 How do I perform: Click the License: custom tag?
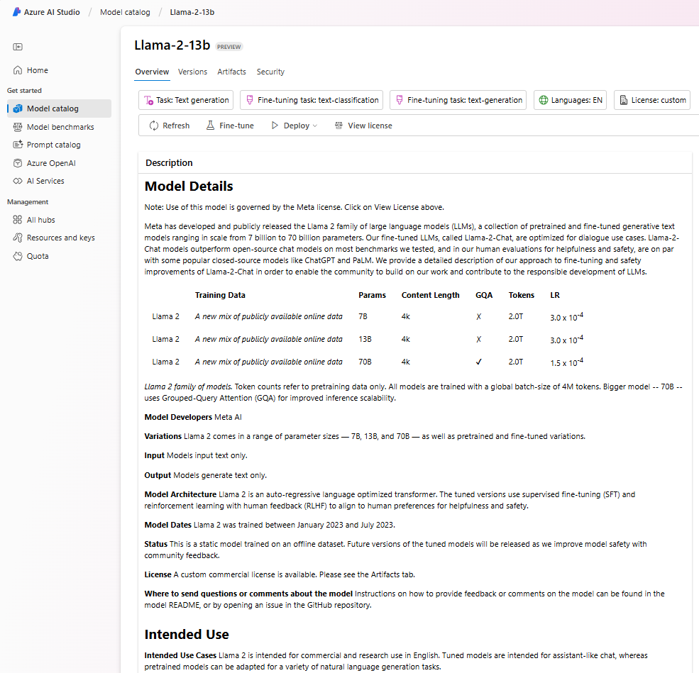click(x=651, y=100)
